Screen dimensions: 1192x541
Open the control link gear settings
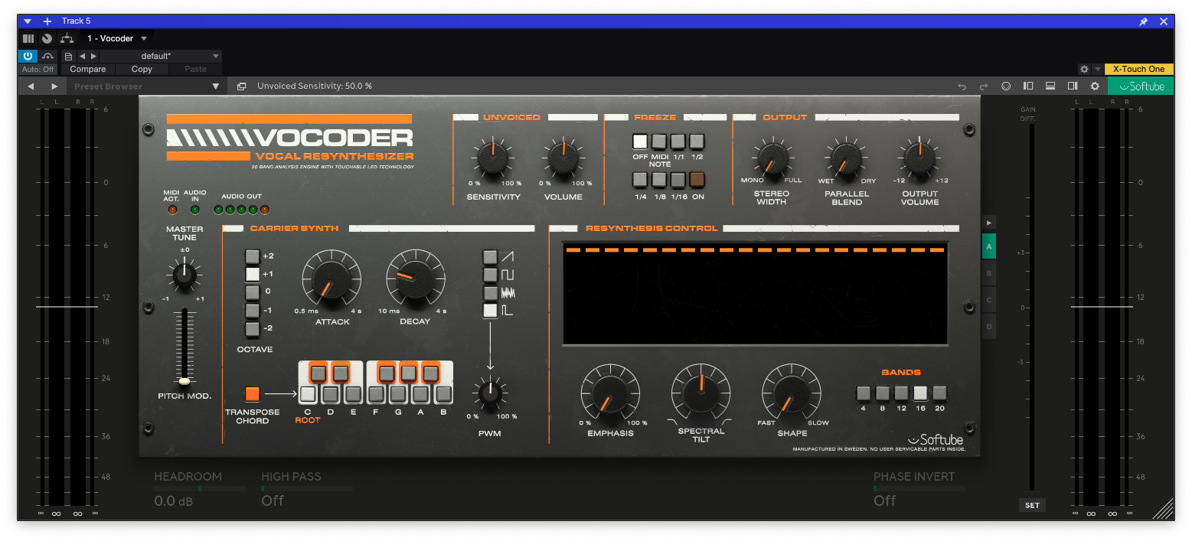[1084, 69]
